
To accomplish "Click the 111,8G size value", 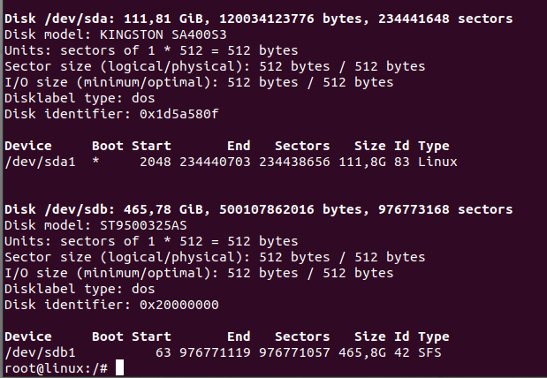I will (362, 163).
